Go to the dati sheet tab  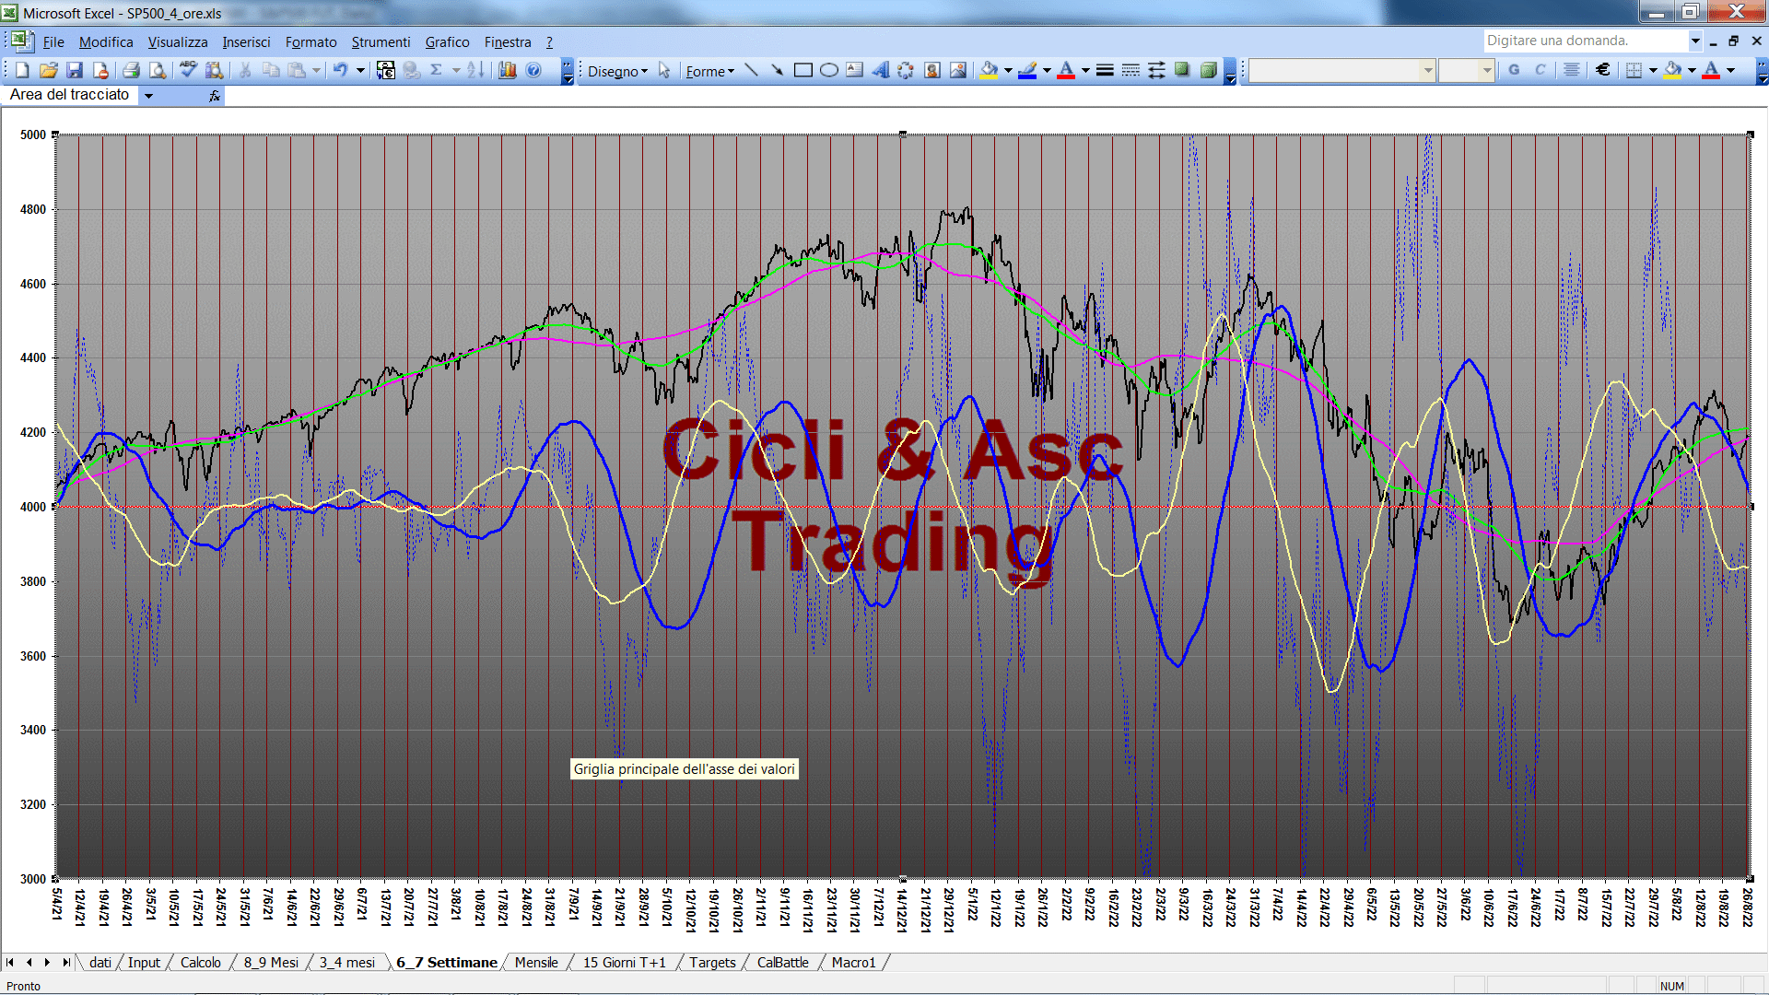coord(100,962)
